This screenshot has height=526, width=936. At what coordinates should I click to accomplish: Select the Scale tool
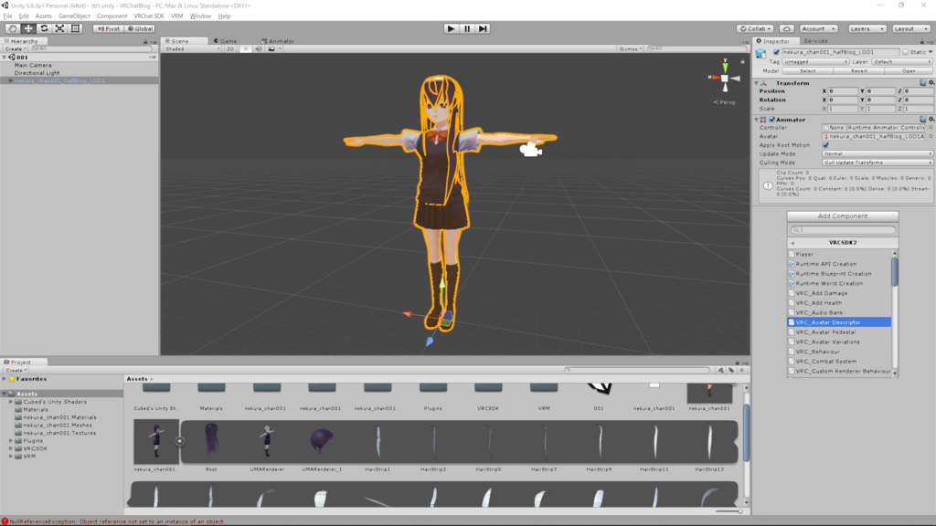pyautogui.click(x=59, y=28)
